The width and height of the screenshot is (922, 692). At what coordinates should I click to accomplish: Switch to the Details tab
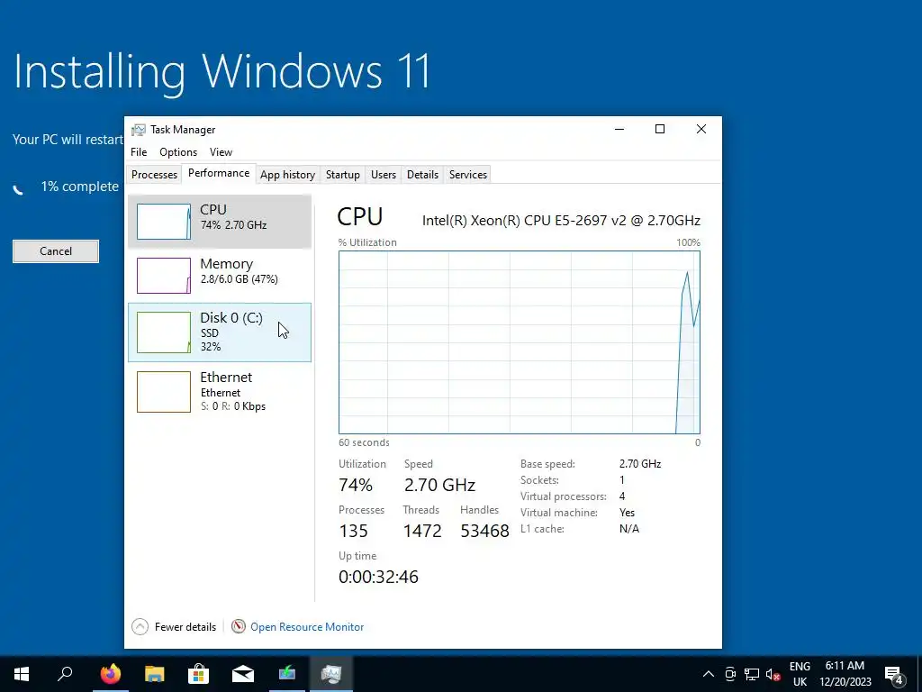pyautogui.click(x=423, y=175)
